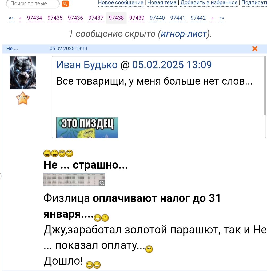Enlarge the table screenshot via magnifier icon
This screenshot has height=271, width=267.
pyautogui.click(x=102, y=183)
